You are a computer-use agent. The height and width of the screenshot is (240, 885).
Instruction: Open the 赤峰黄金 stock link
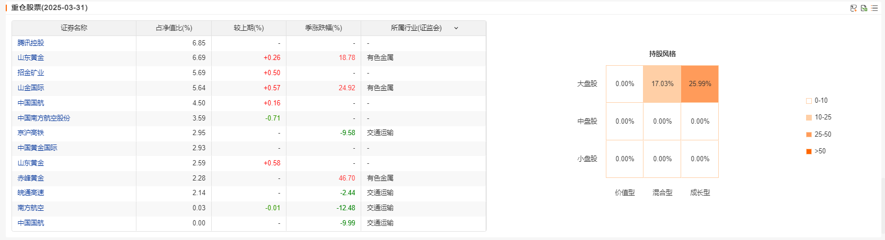[x=31, y=178]
